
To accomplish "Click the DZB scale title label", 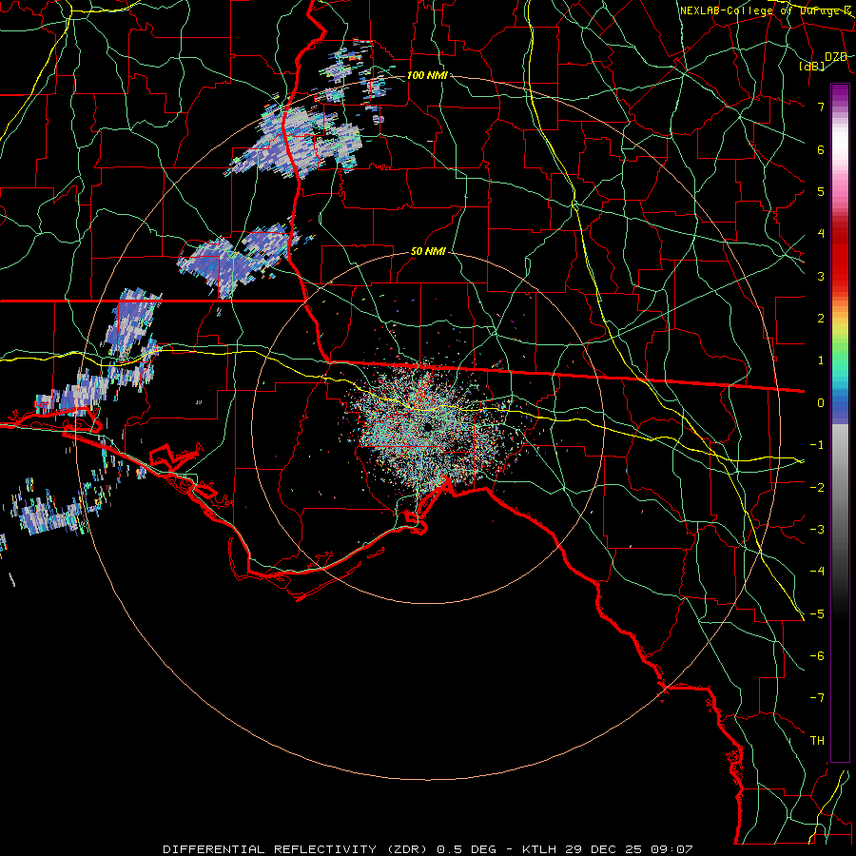I will tap(835, 57).
